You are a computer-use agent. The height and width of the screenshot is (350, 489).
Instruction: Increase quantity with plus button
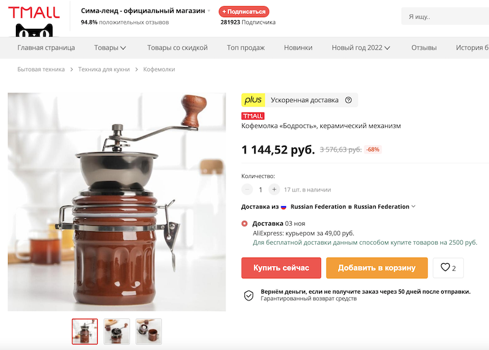click(274, 189)
